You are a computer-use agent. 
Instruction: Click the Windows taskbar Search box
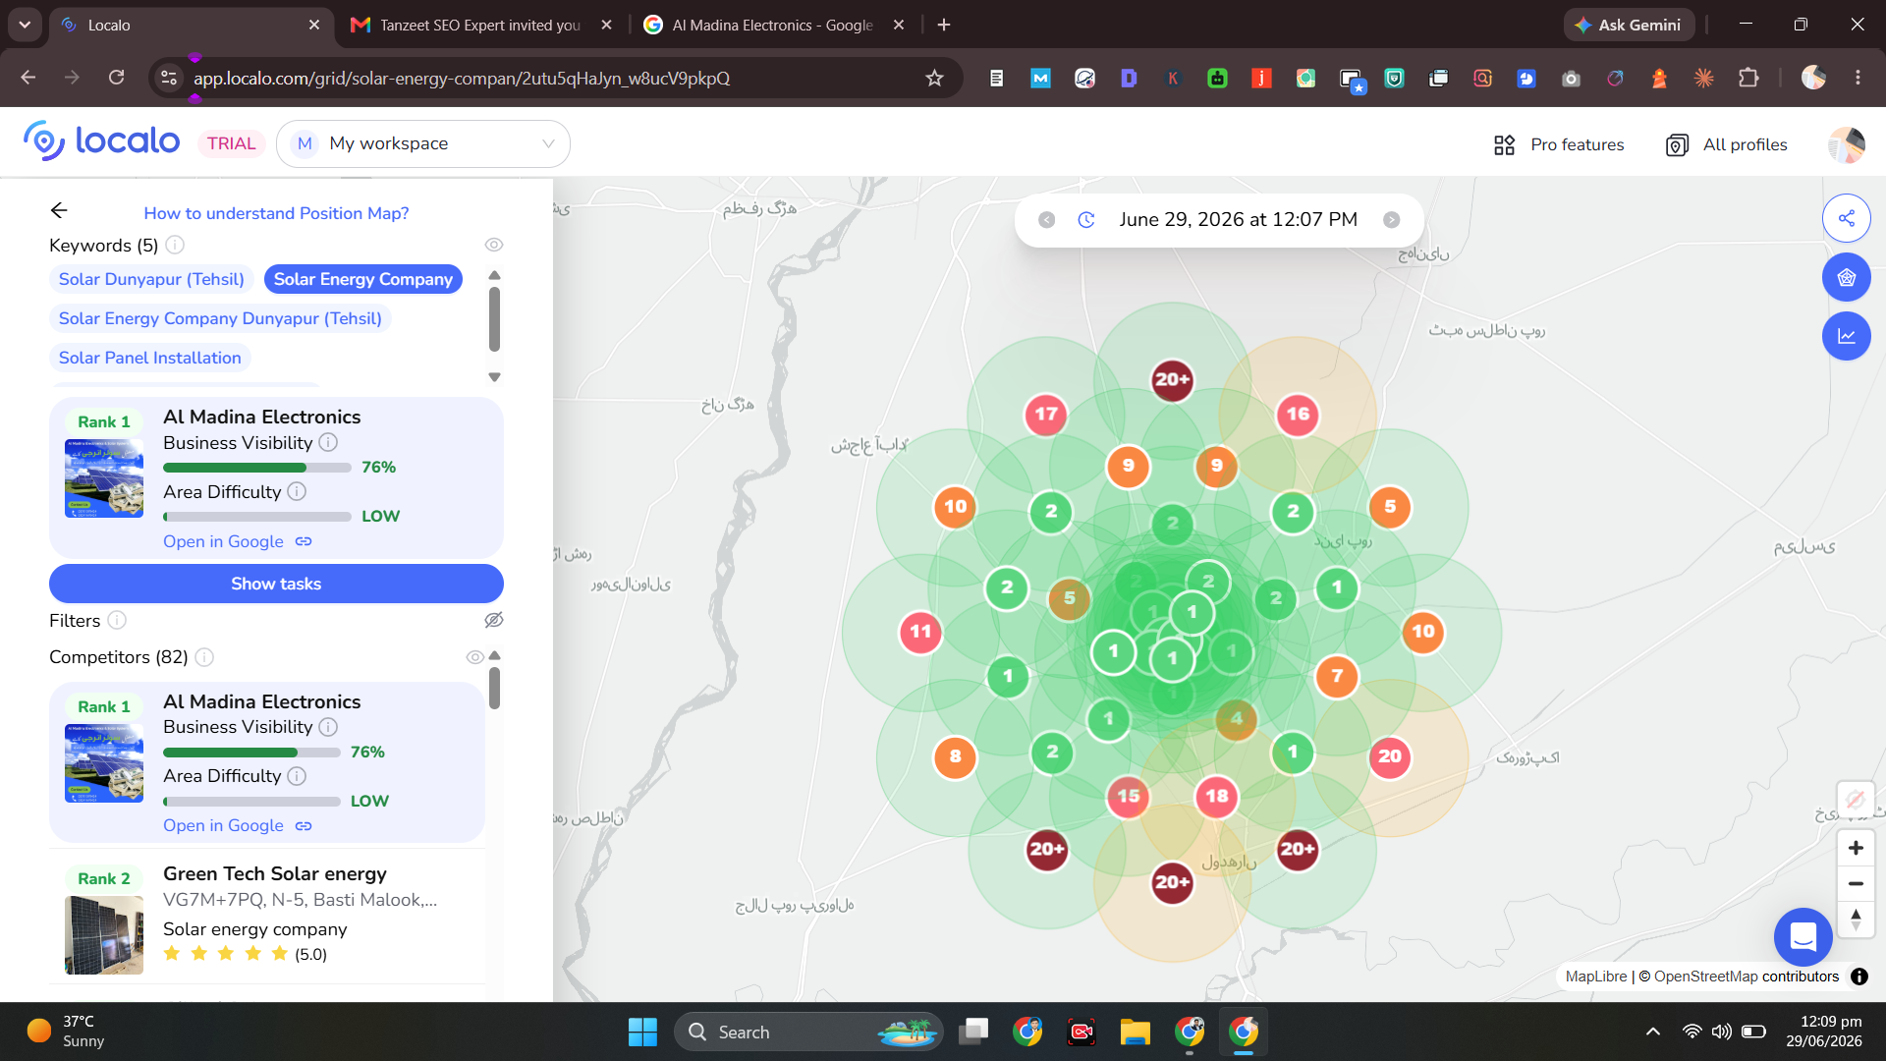(x=808, y=1032)
